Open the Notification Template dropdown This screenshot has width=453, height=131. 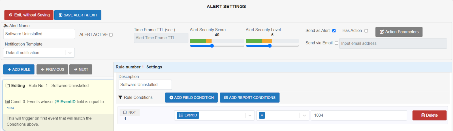coord(39,53)
